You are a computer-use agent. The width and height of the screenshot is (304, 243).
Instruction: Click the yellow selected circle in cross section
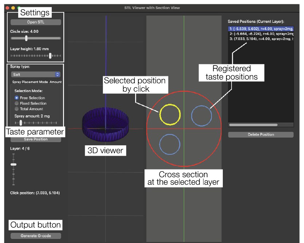click(170, 115)
